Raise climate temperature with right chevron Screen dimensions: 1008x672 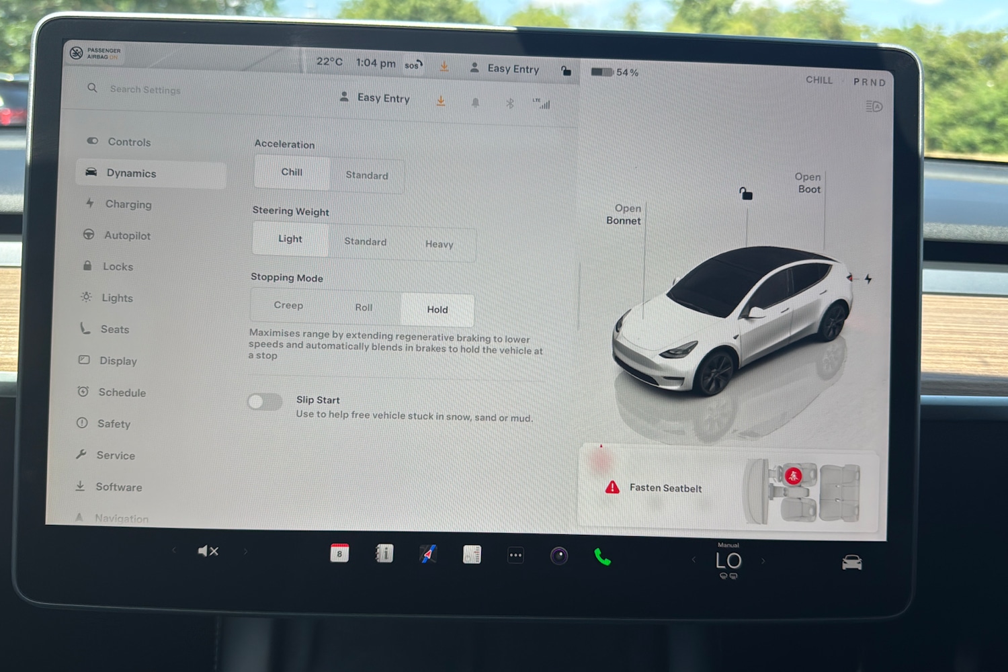[x=763, y=560]
